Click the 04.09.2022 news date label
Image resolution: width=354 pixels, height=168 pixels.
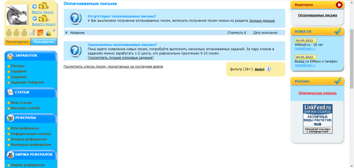click(306, 41)
